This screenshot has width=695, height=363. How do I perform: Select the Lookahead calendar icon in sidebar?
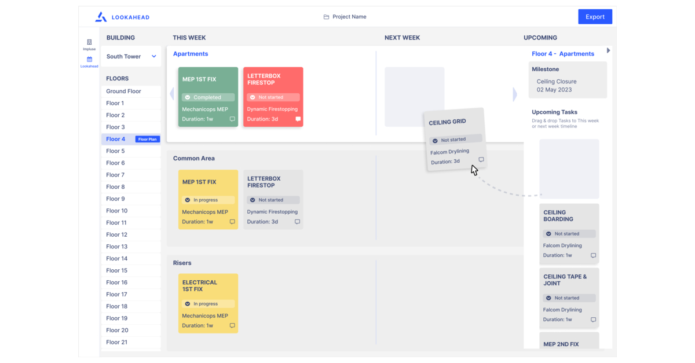tap(89, 61)
